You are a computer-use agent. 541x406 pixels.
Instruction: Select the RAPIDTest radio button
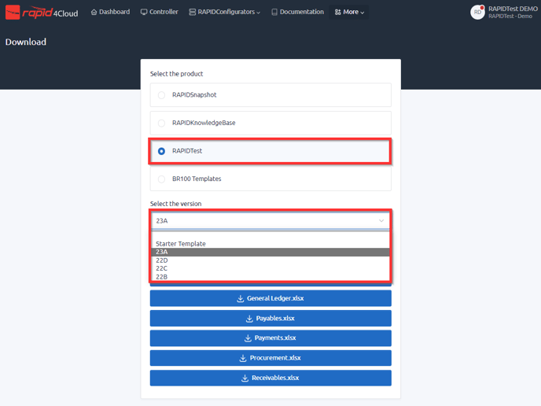coord(161,151)
